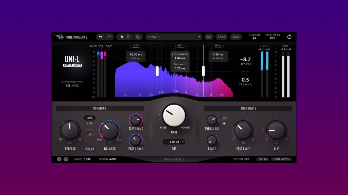The width and height of the screenshot is (348, 195).
Task: Select the Transients section header
Action: 248,108
